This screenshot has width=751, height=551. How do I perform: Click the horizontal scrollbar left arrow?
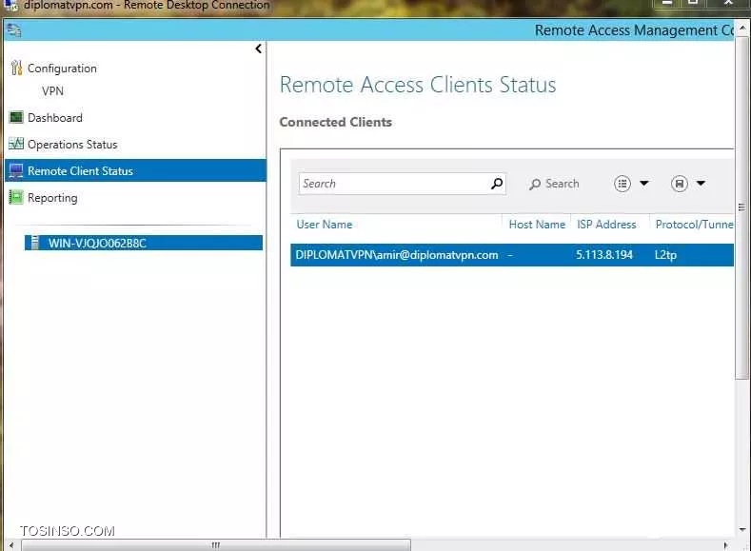click(x=11, y=545)
